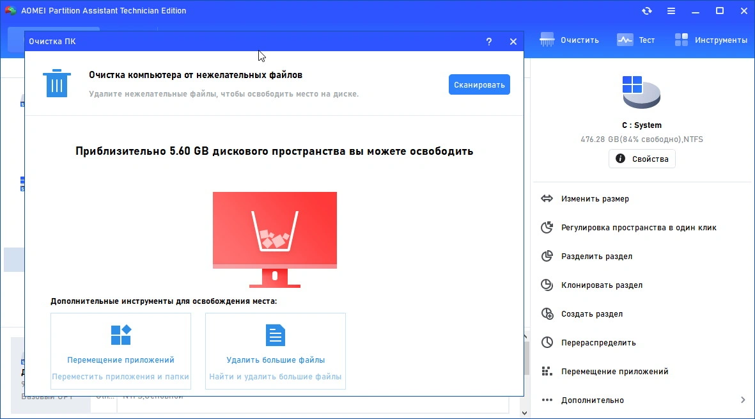The image size is (755, 419).
Task: Click the 476.28 GB free space text
Action: (641, 139)
